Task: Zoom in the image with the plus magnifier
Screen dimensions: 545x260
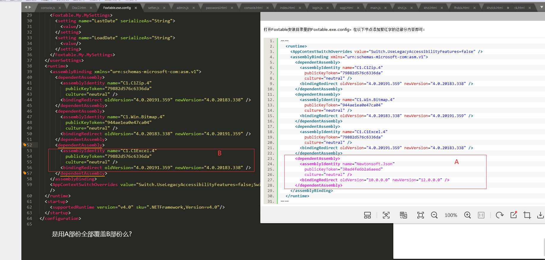Action: point(468,215)
